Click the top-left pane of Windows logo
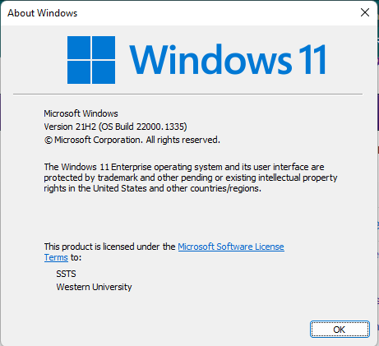Image resolution: width=379 pixels, height=346 pixels. click(x=79, y=48)
